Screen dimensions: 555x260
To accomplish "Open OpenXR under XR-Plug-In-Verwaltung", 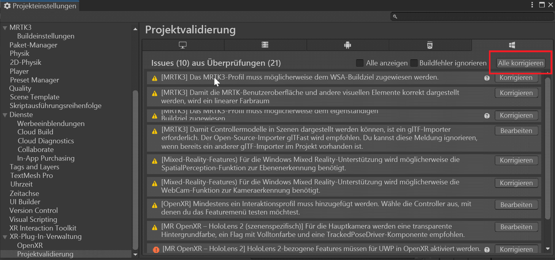I will point(30,246).
